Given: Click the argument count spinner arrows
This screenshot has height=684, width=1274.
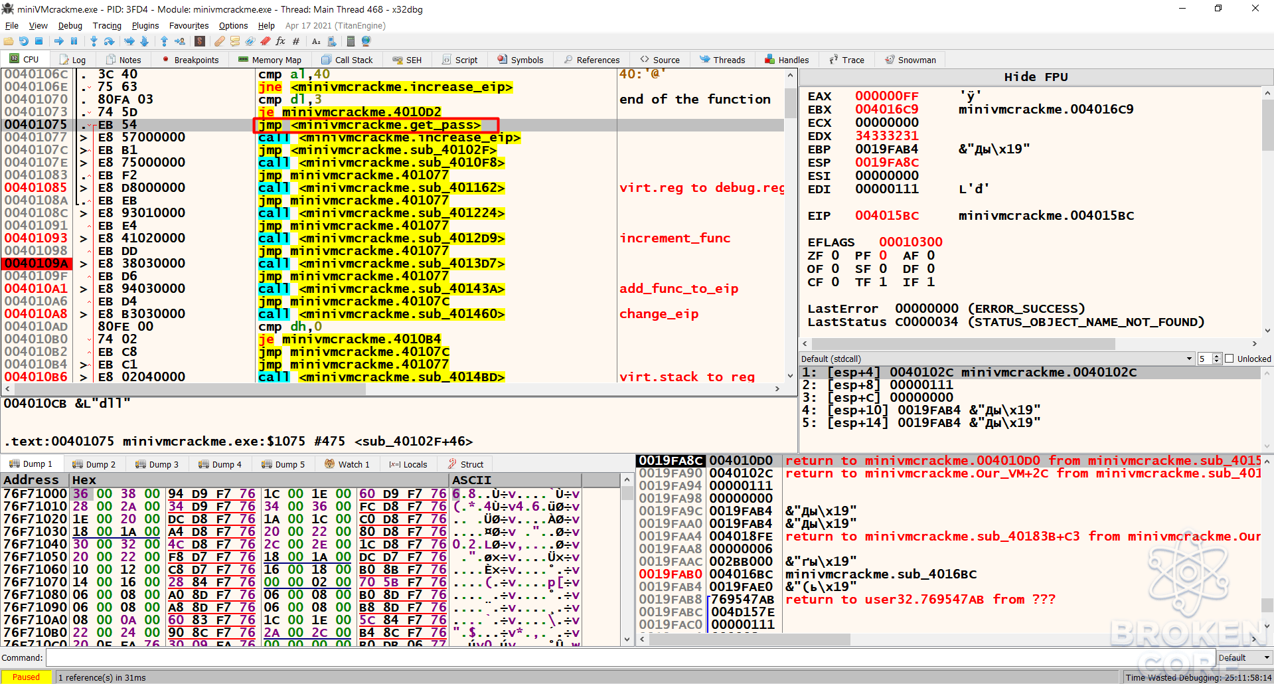Looking at the screenshot, I should point(1216,359).
